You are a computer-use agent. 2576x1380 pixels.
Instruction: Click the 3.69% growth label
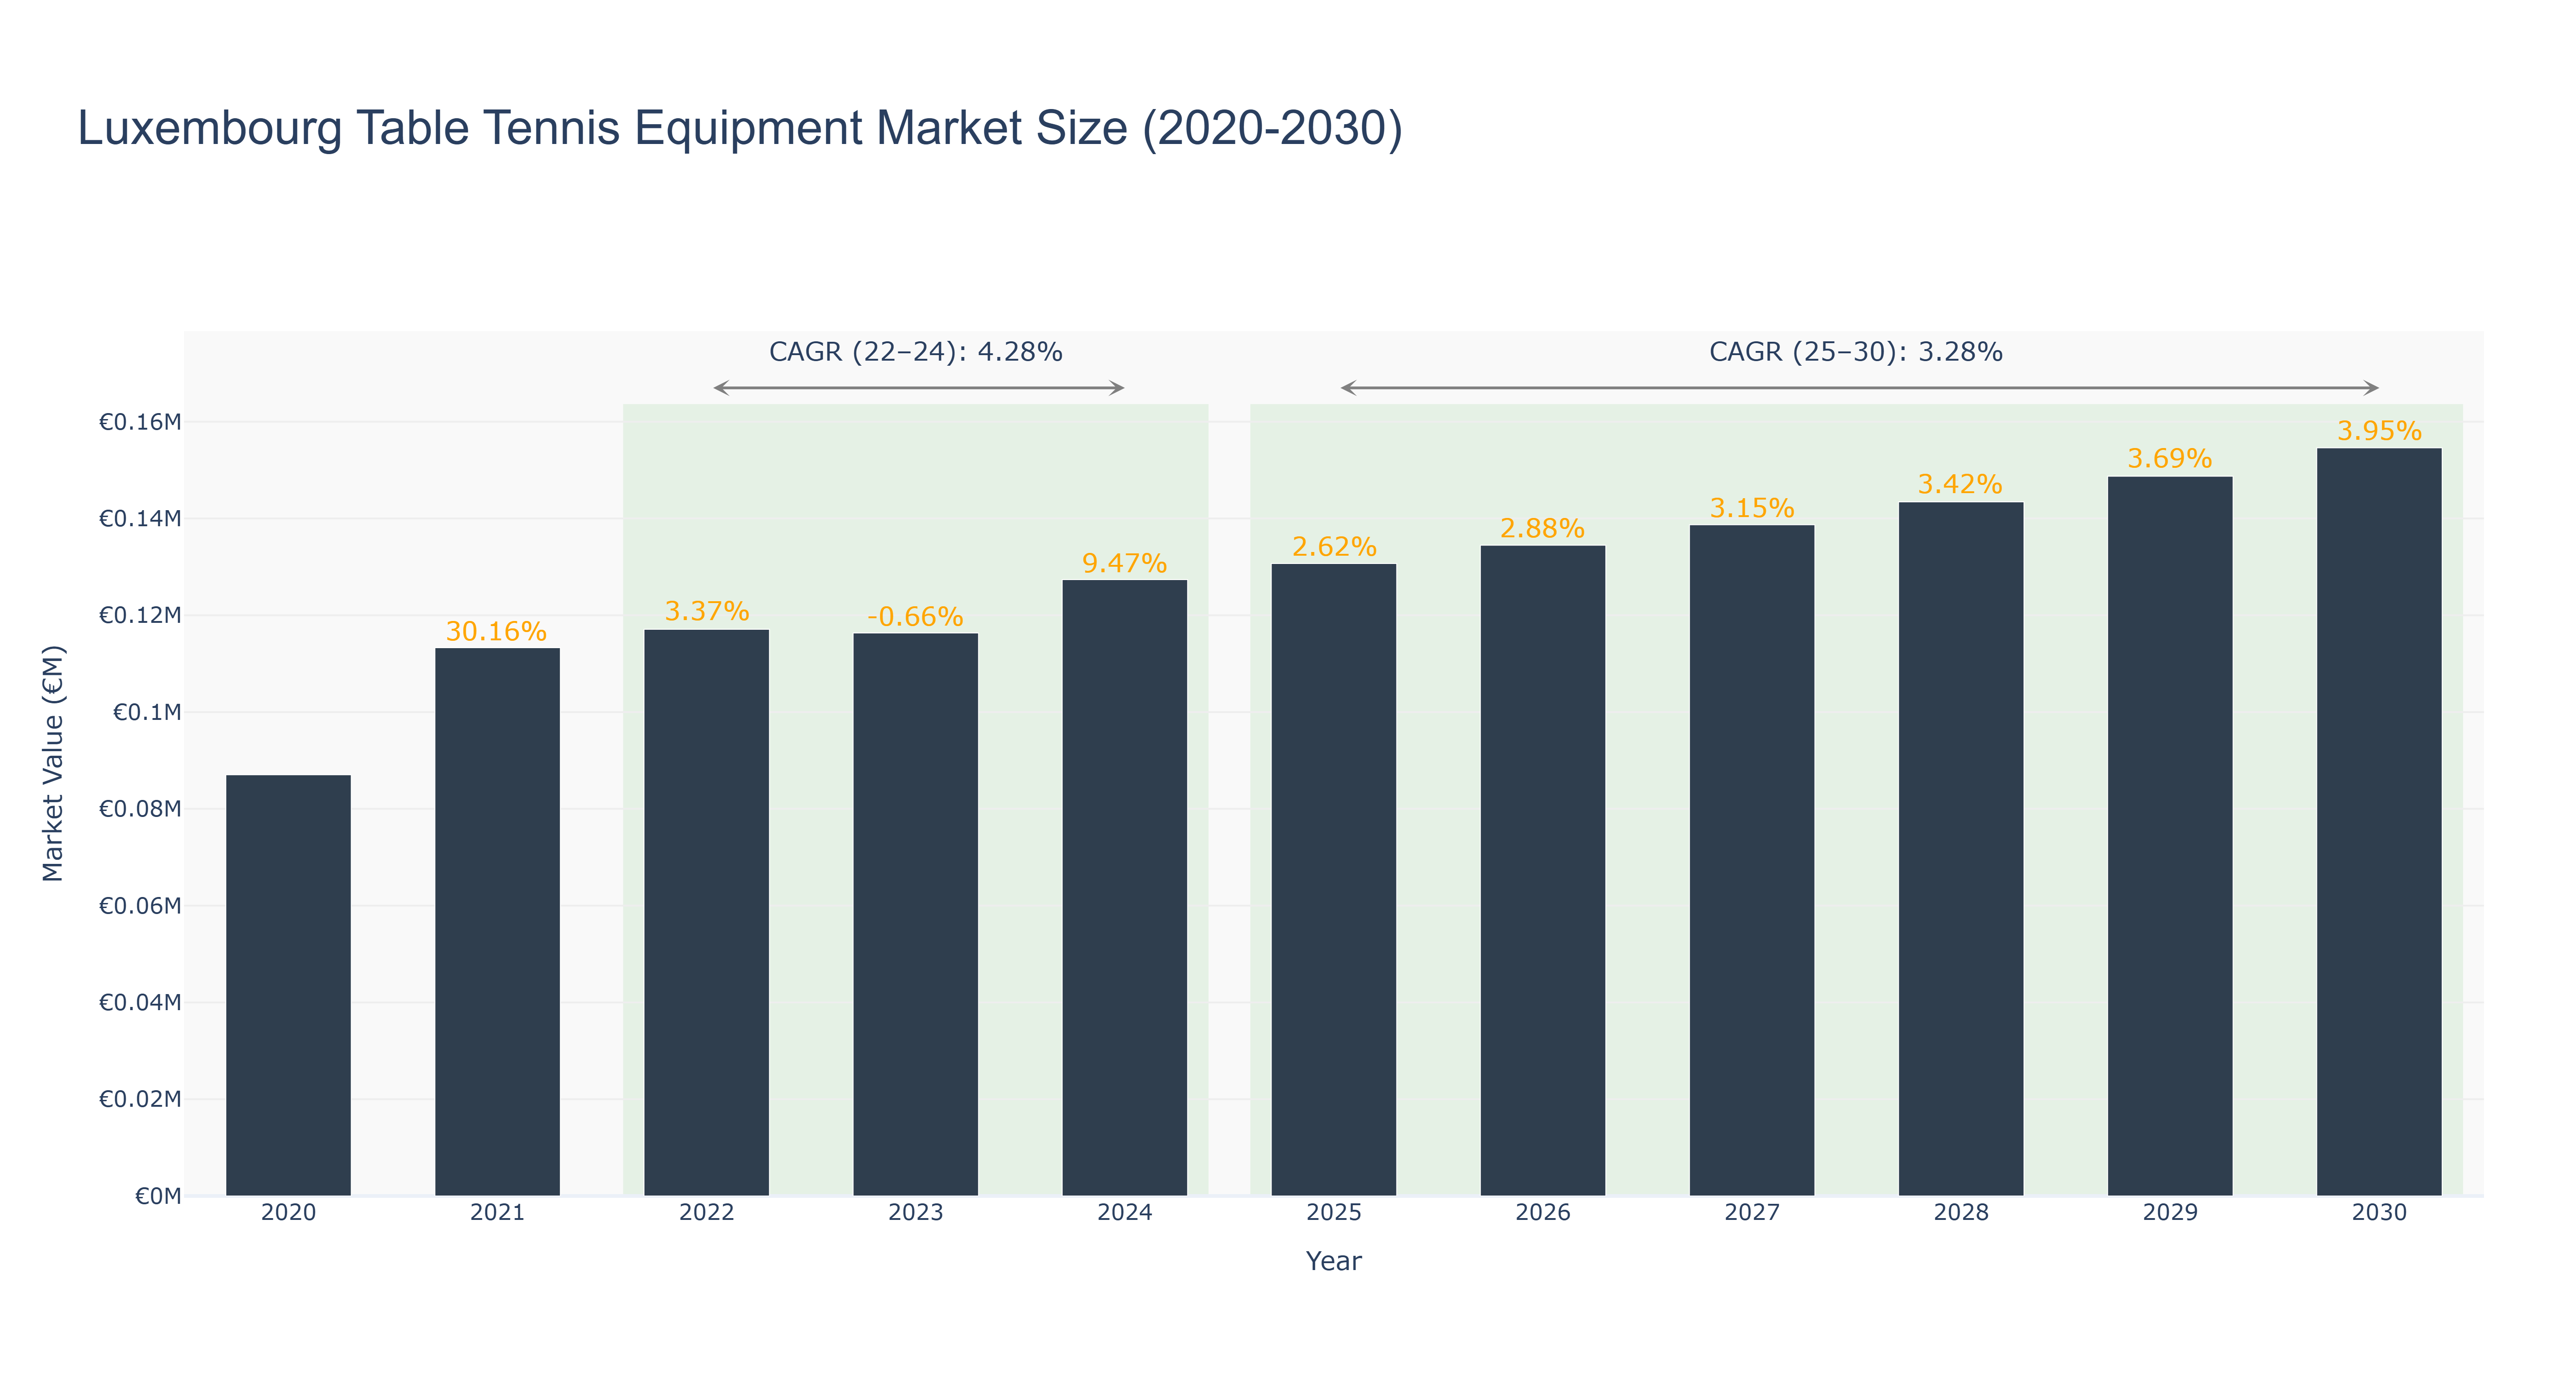(x=2169, y=459)
